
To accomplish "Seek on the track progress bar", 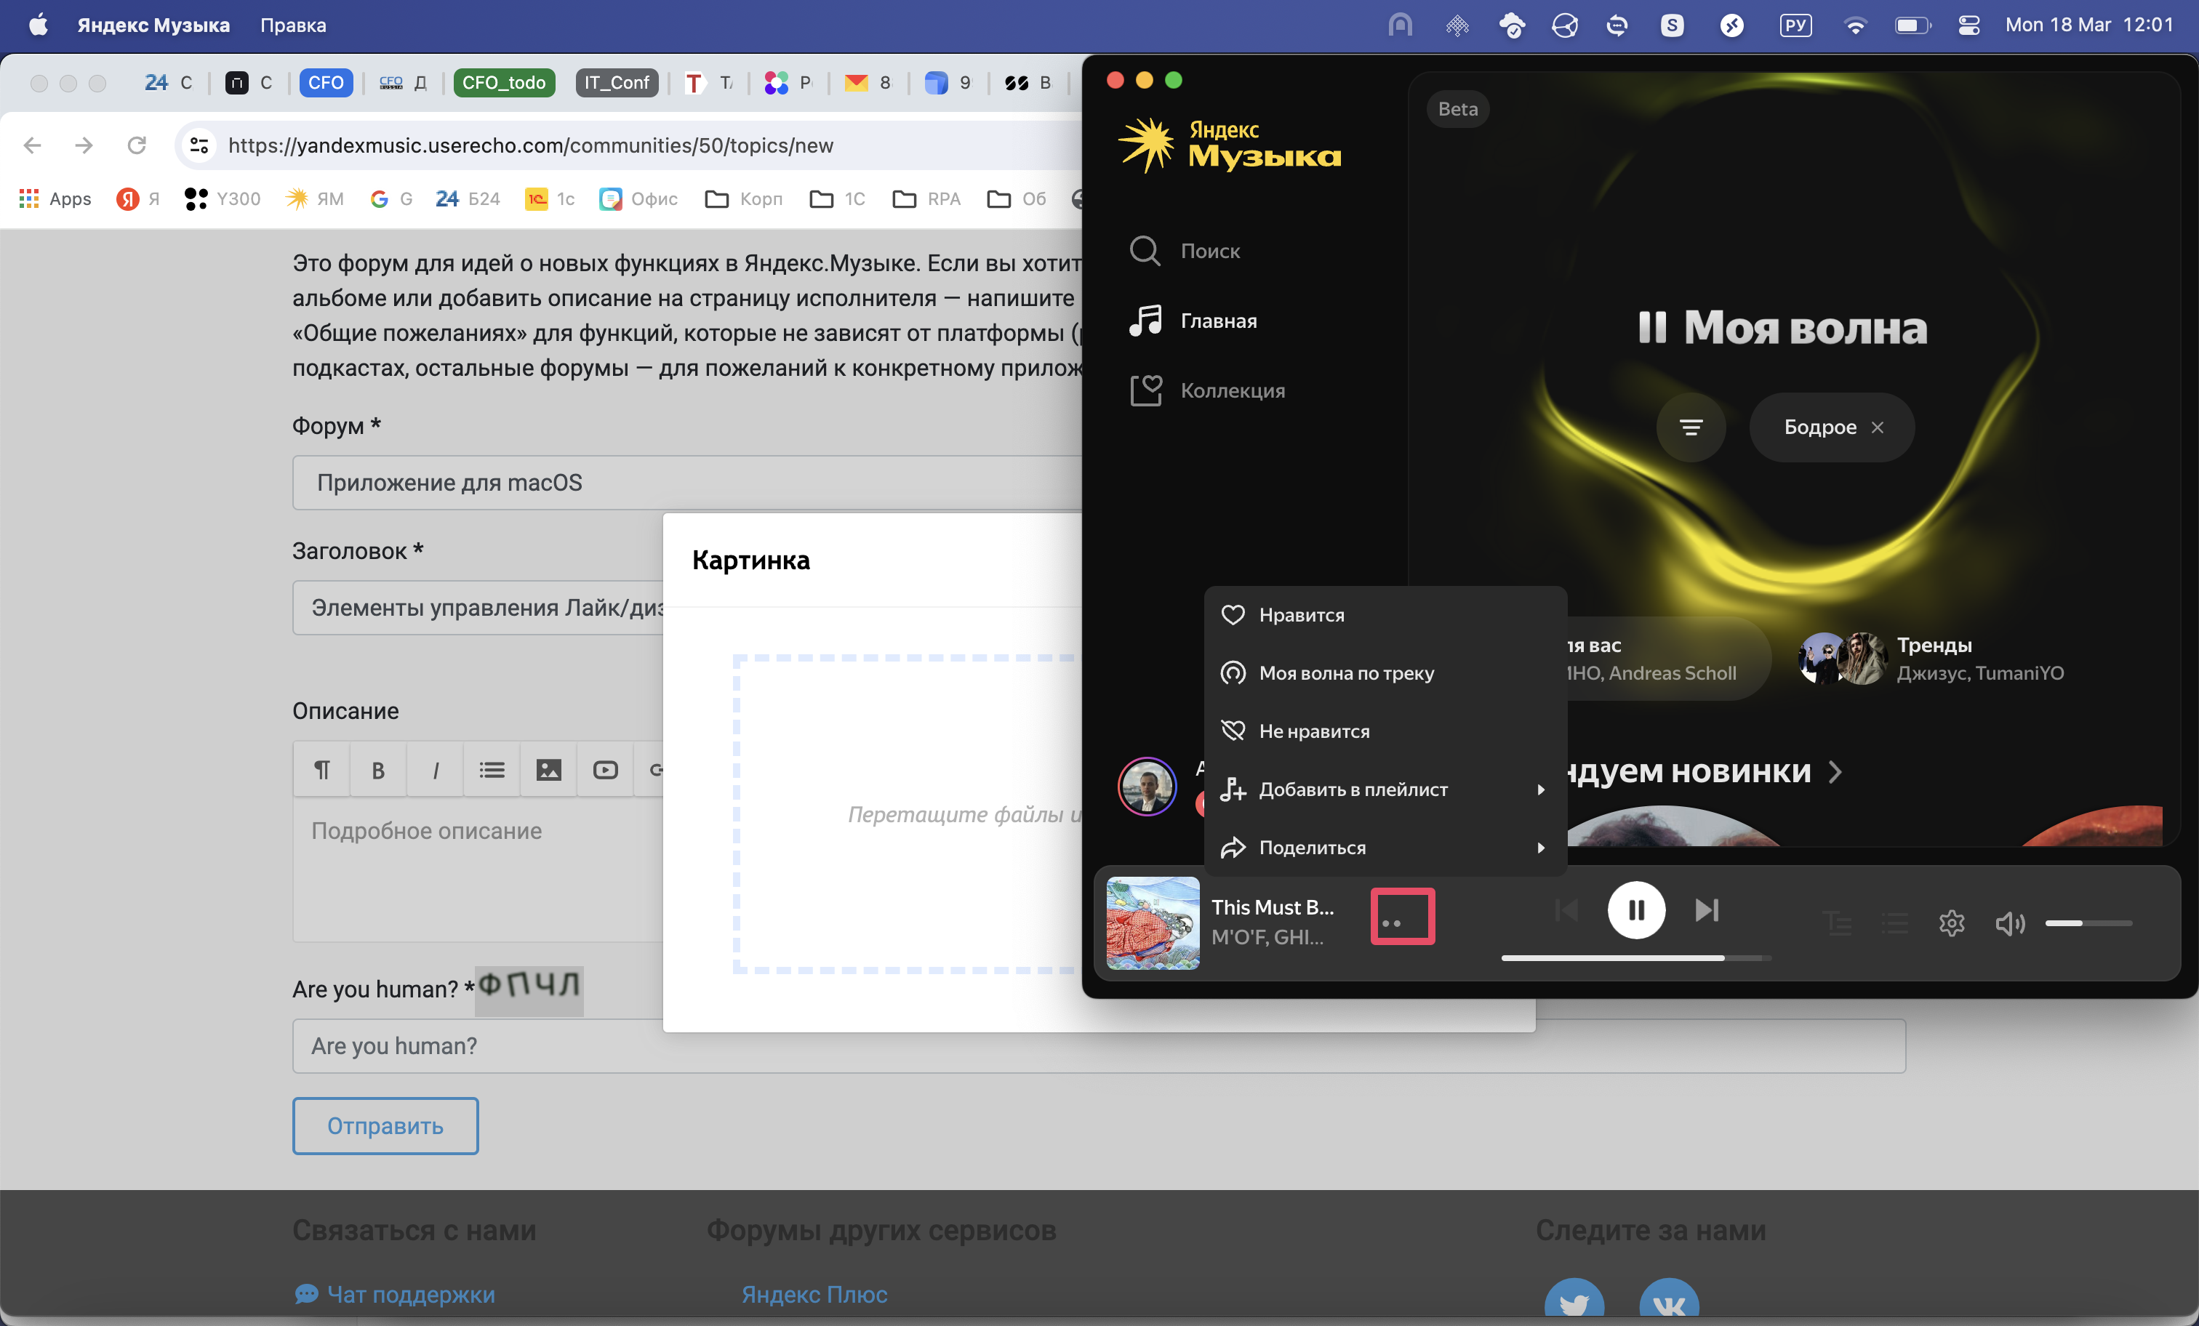I will [x=1636, y=958].
